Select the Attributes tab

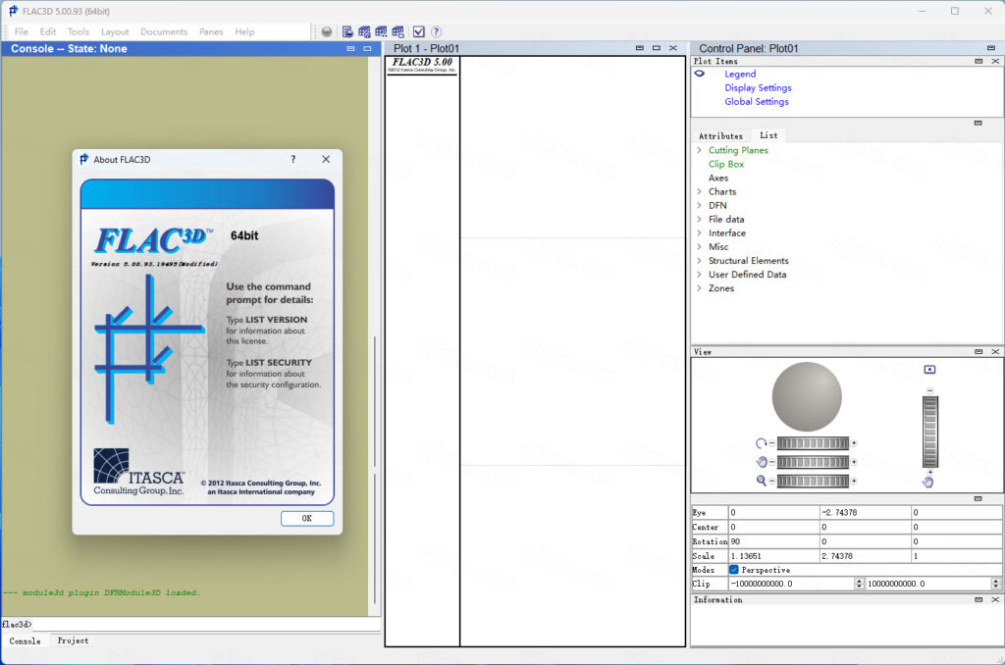click(720, 135)
